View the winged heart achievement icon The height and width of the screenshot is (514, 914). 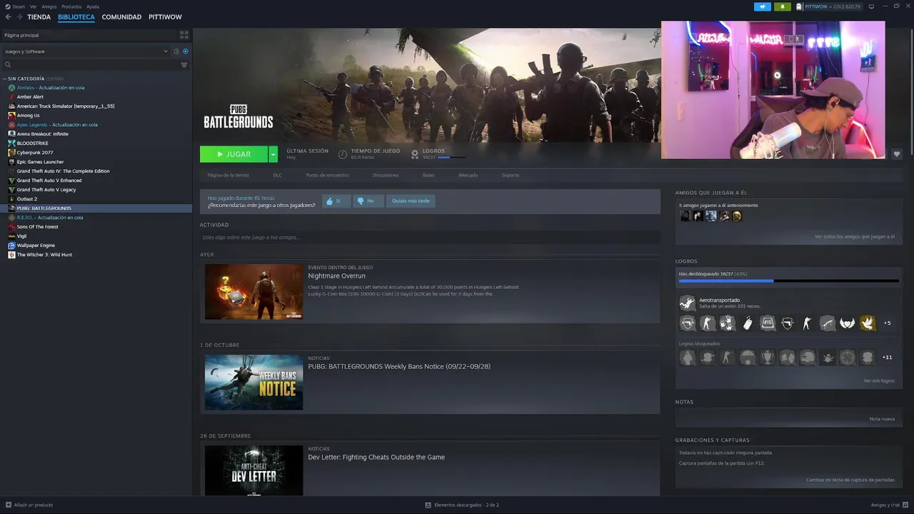pyautogui.click(x=847, y=323)
